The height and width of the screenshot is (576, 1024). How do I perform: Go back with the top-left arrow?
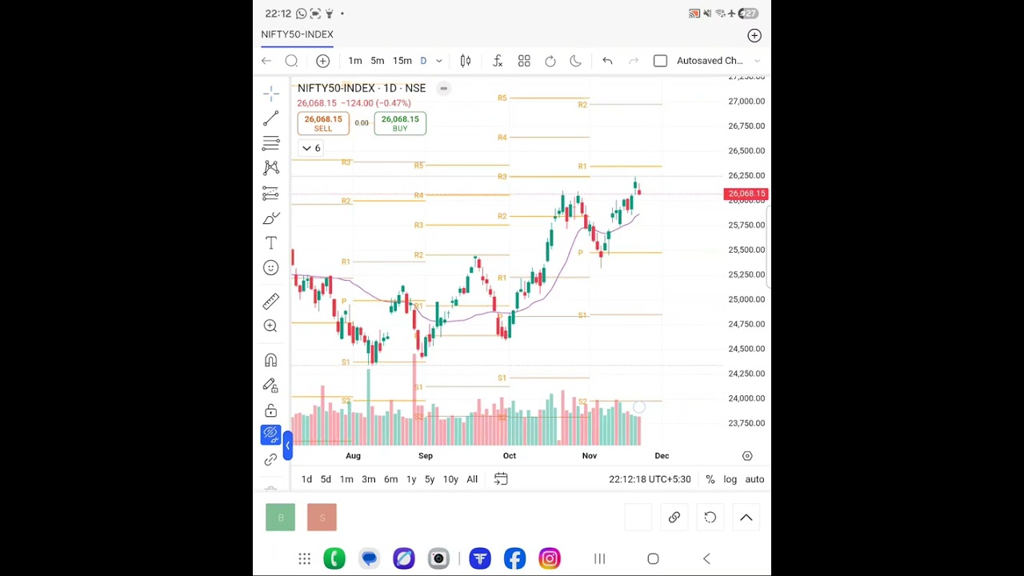tap(266, 61)
